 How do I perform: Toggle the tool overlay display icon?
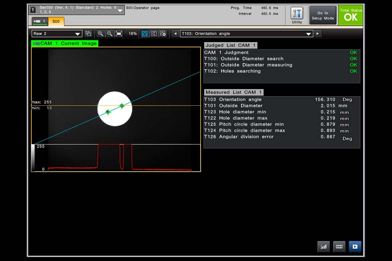click(154, 33)
